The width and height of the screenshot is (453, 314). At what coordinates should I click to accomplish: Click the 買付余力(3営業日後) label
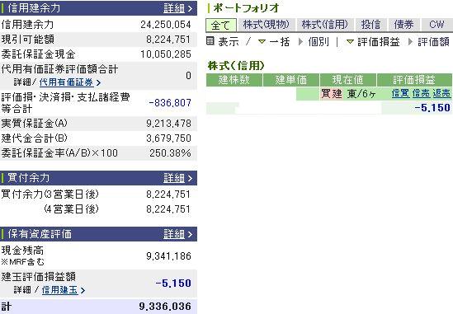(50, 194)
